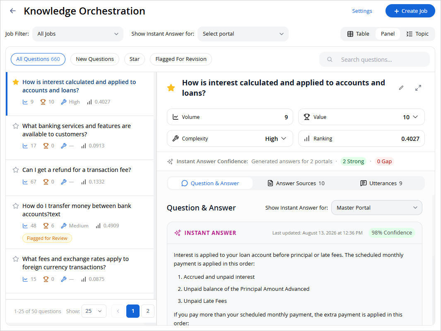Click the pencil edit icon beside question title
The image size is (441, 331).
(401, 88)
